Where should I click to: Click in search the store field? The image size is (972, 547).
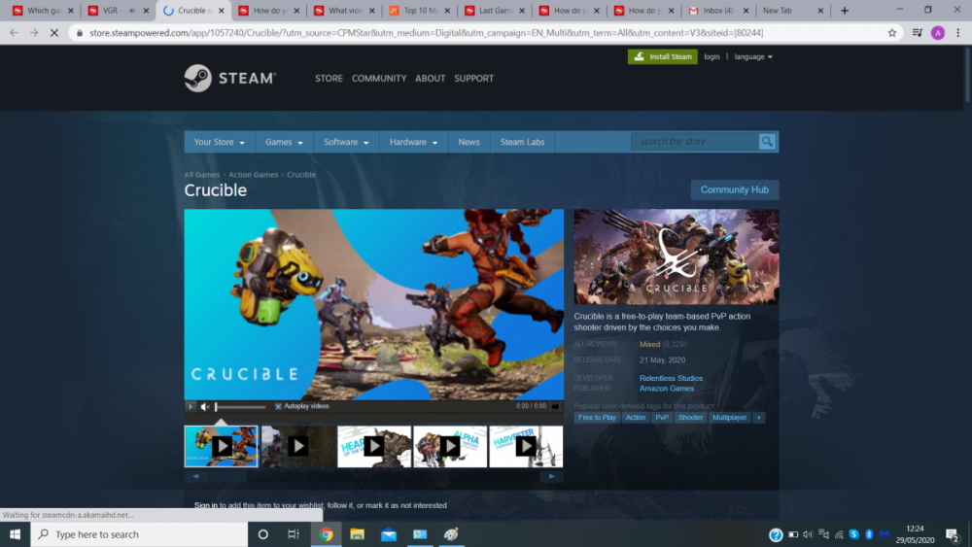pos(697,141)
